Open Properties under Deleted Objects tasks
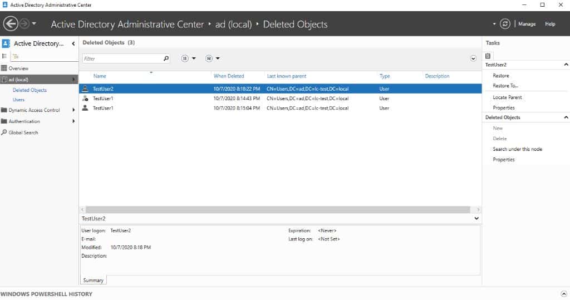The image size is (570, 300). click(x=503, y=160)
